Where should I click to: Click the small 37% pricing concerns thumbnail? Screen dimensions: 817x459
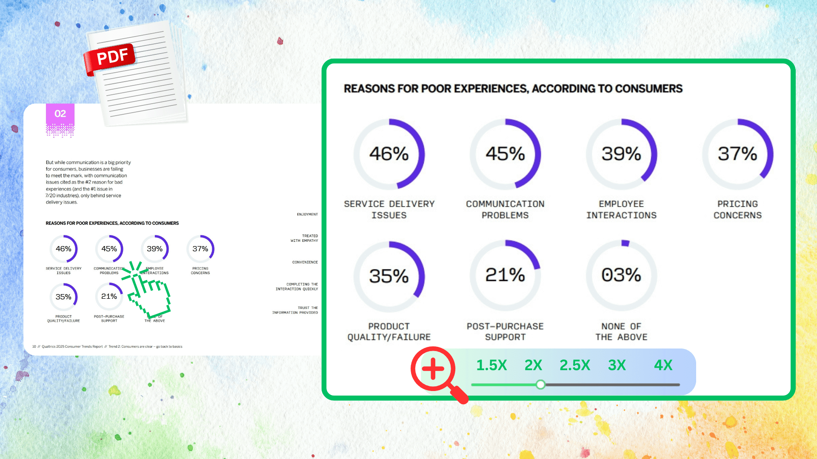[200, 249]
